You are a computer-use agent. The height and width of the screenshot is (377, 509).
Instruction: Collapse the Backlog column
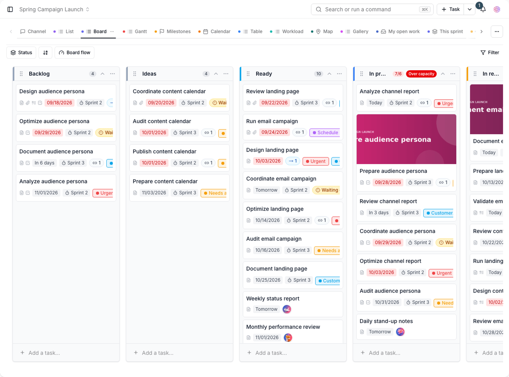coord(102,74)
